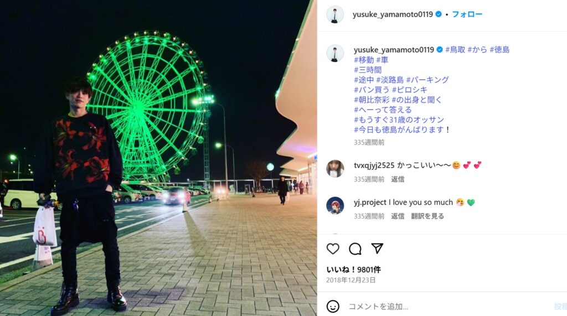Screen dimensions: 567x316
Task: Open emoji picker in comment box
Action: (x=333, y=306)
